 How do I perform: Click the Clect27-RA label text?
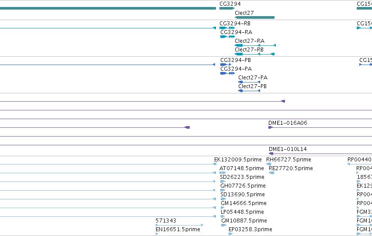tap(250, 41)
